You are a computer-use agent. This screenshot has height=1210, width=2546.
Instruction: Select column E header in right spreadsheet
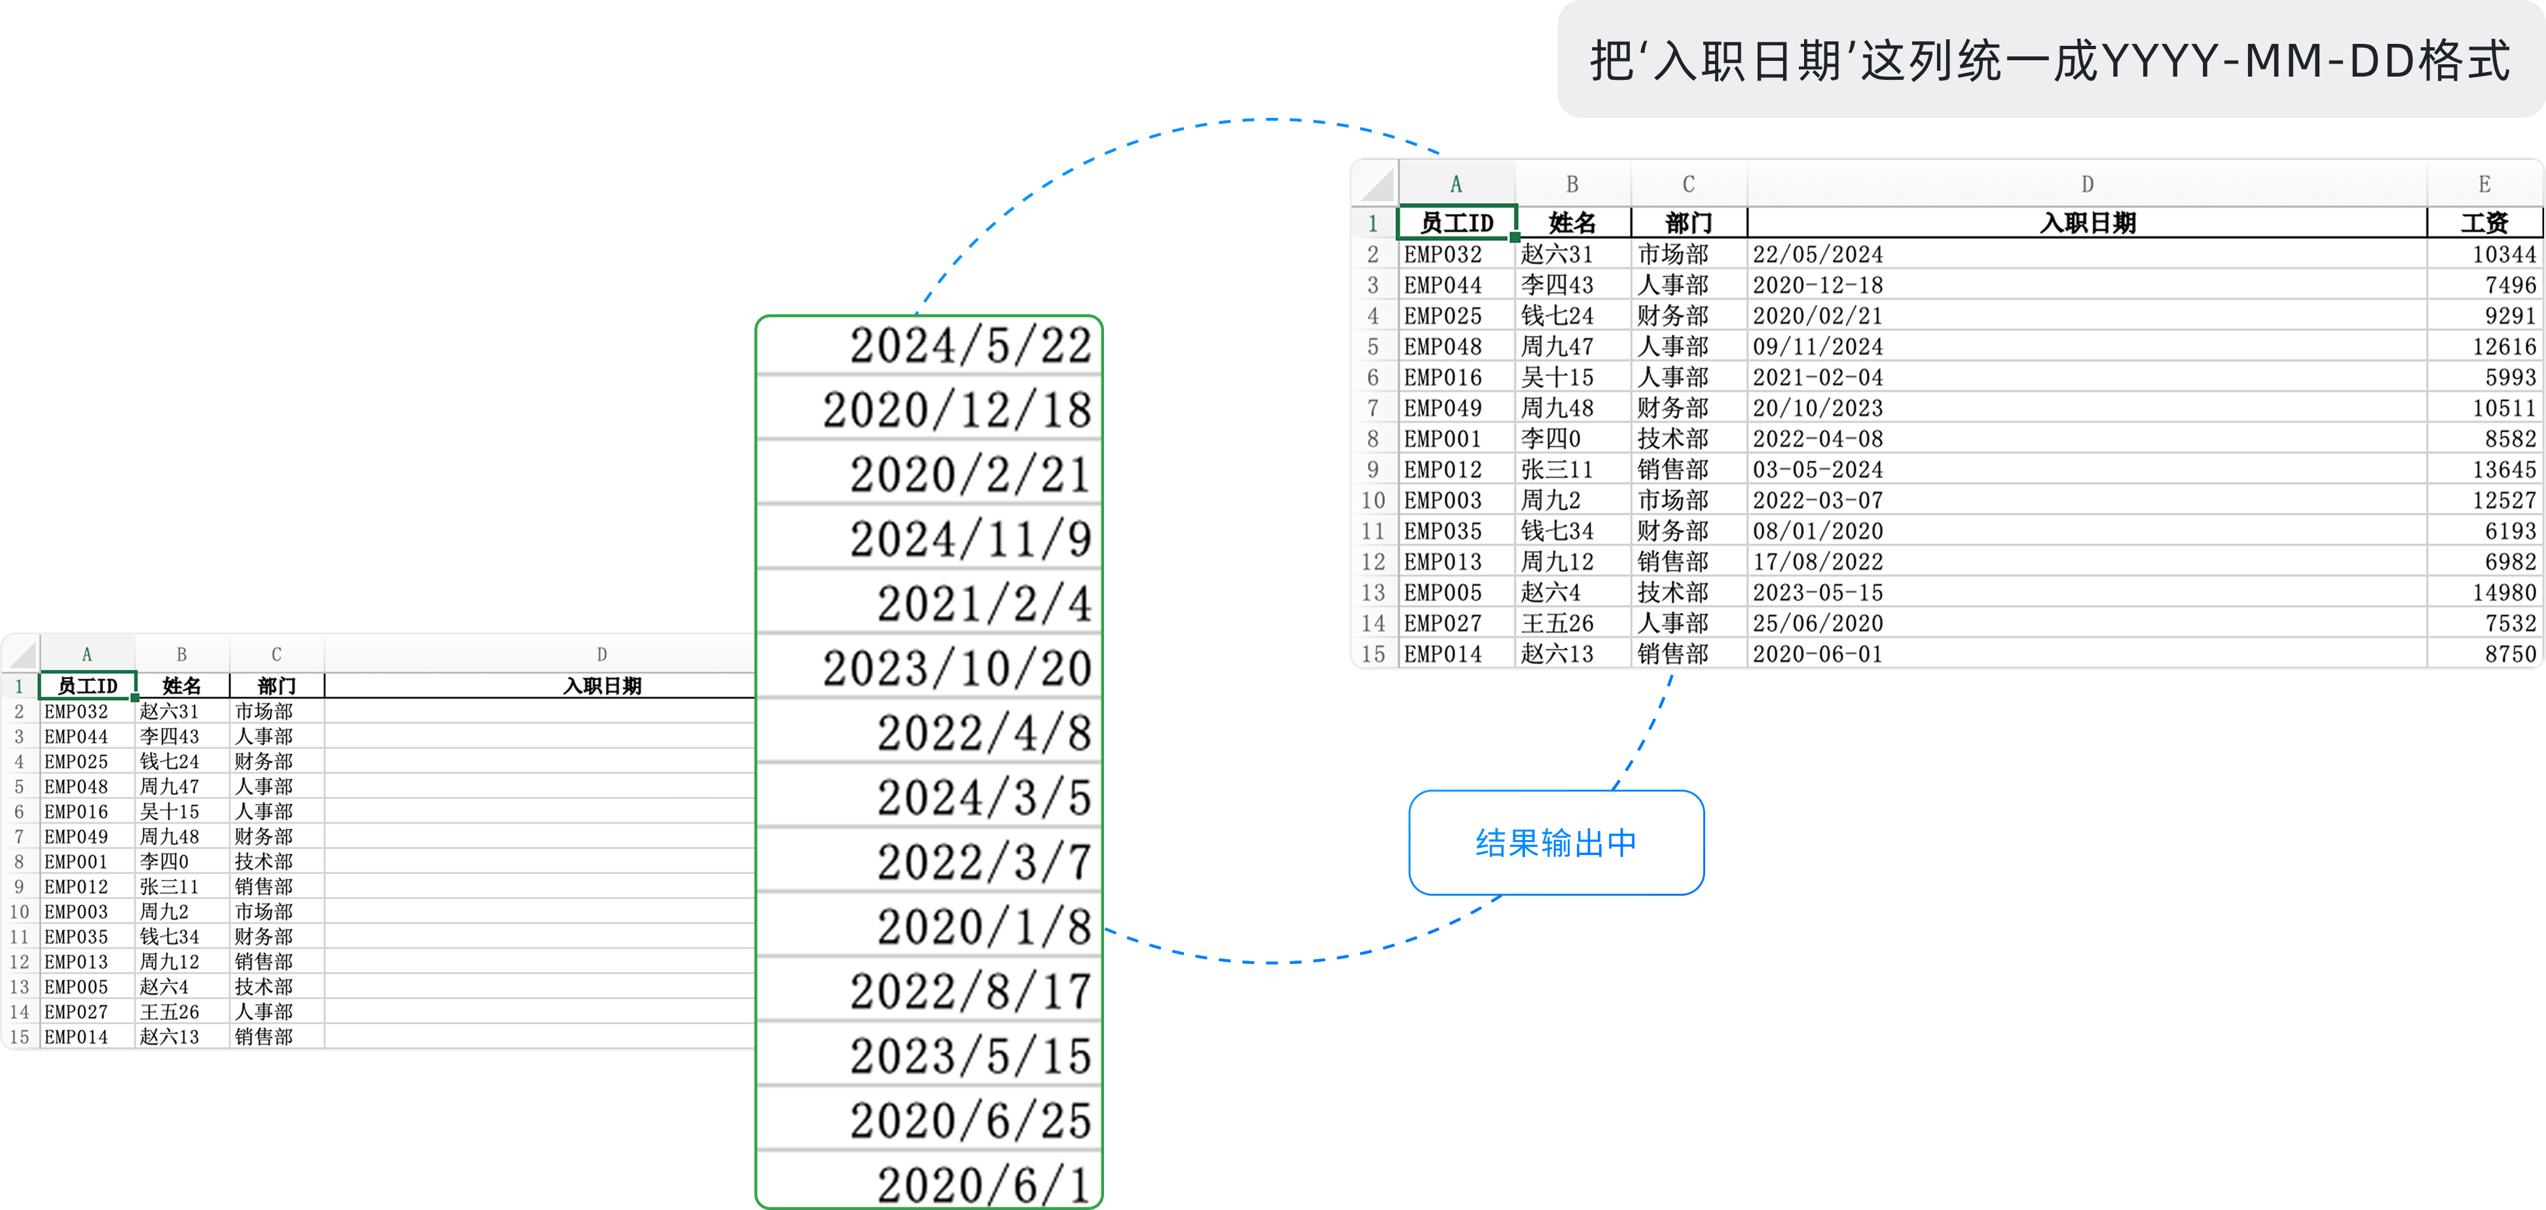click(2484, 184)
